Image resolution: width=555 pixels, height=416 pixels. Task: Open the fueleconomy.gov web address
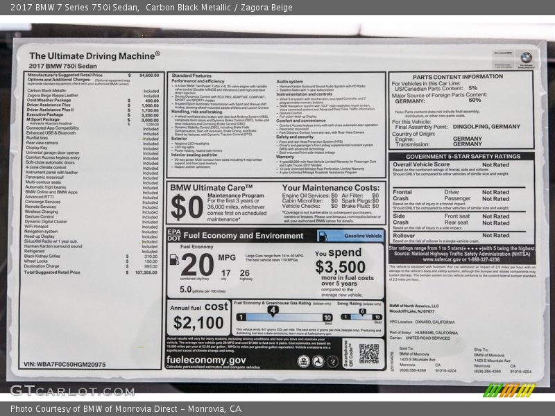[206, 360]
